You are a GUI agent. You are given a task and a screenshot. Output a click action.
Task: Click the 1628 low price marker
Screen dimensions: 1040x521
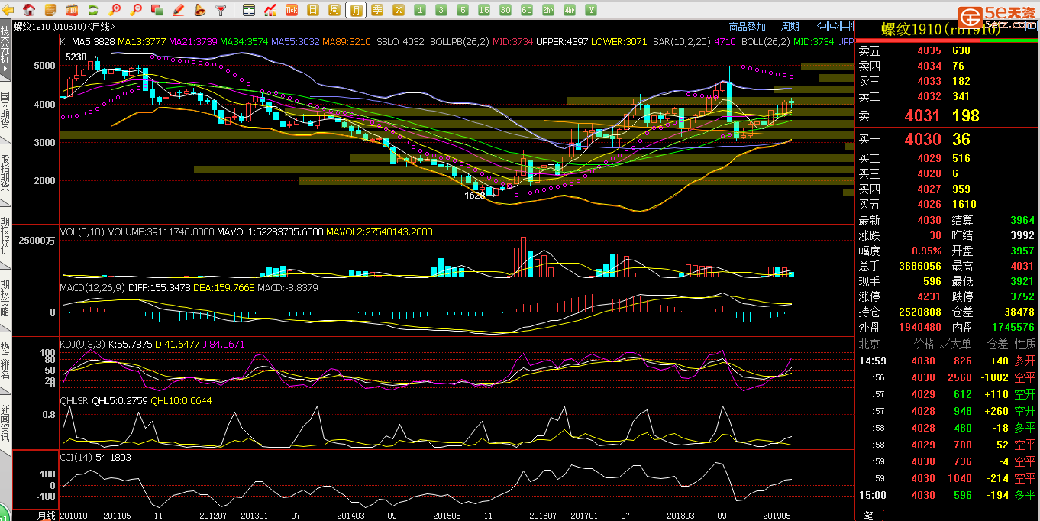pyautogui.click(x=474, y=196)
